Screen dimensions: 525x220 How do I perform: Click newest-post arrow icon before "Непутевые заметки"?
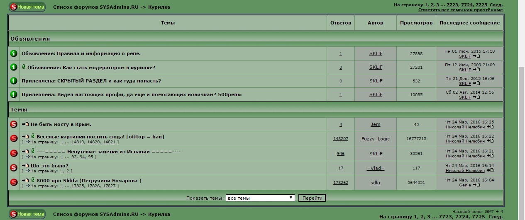[25, 152]
